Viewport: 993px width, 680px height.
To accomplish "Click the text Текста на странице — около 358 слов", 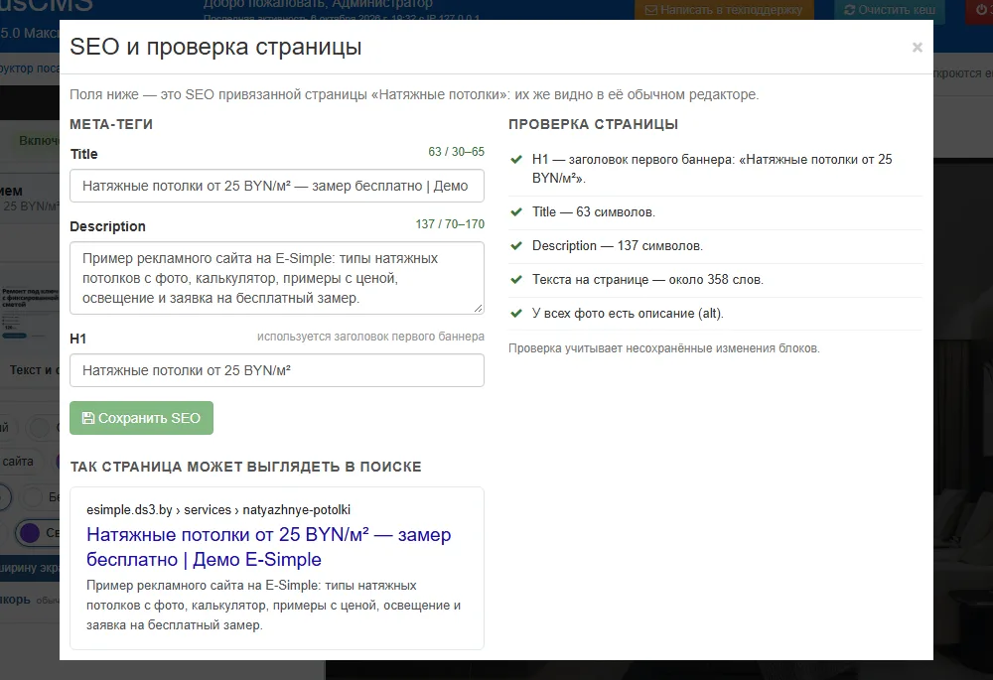I will click(x=647, y=279).
